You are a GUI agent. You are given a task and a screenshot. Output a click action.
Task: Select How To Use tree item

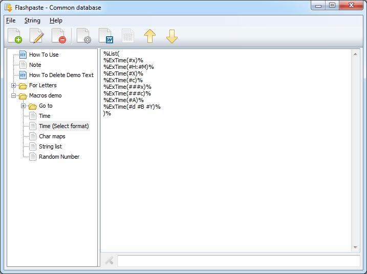44,55
